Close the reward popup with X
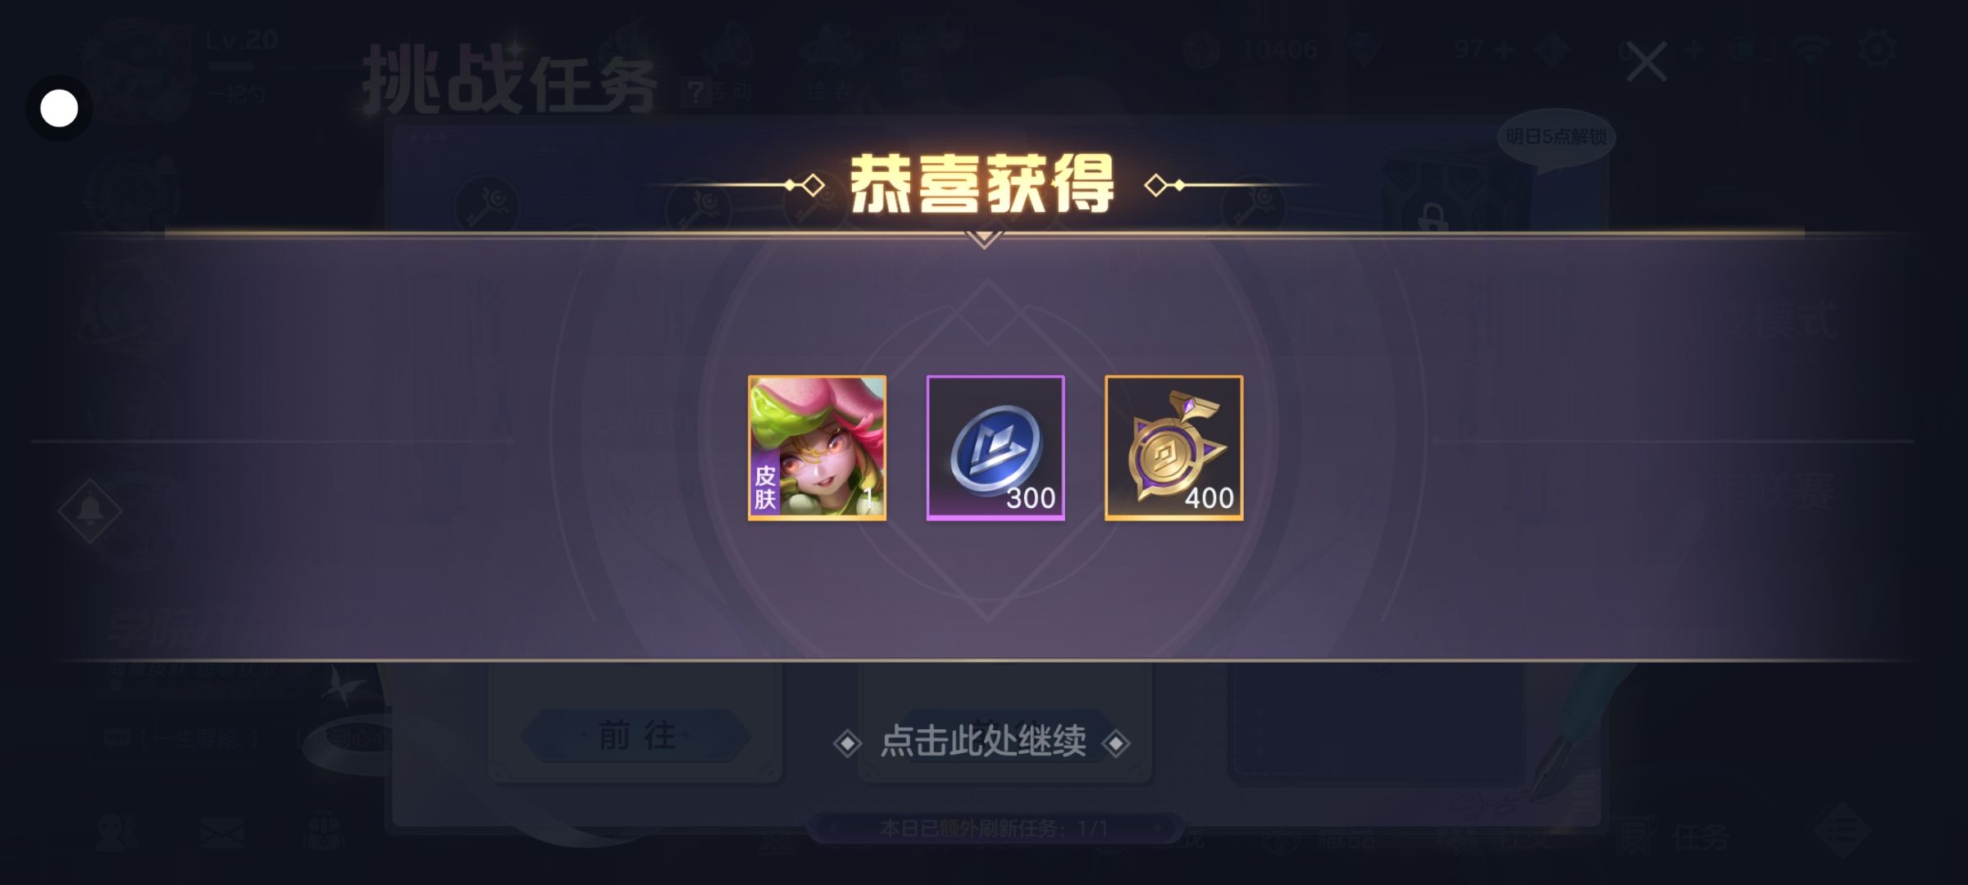The height and width of the screenshot is (885, 1968). point(1647,62)
